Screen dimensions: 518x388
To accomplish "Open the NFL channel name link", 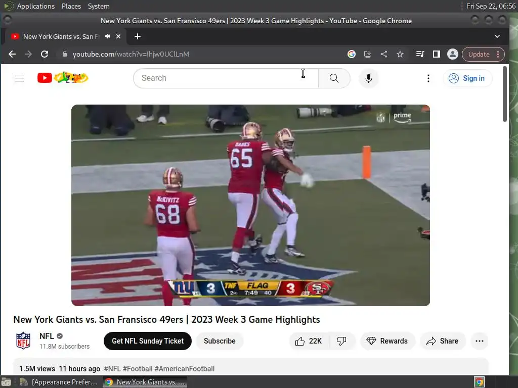I will click(x=47, y=336).
